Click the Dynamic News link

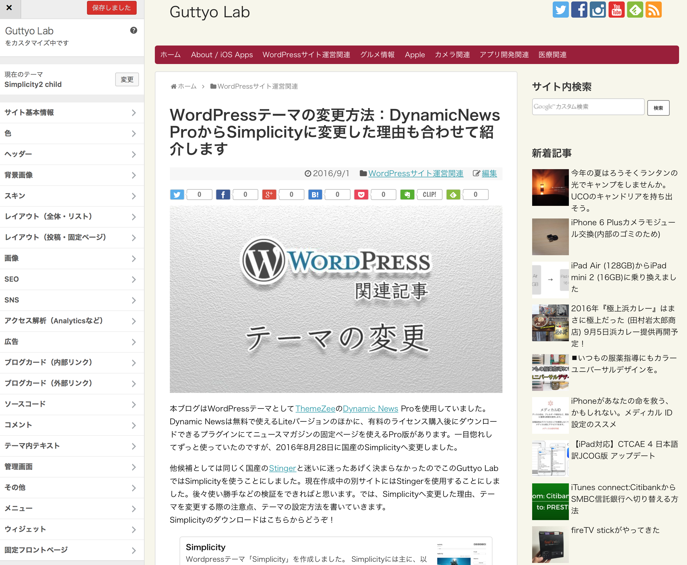click(x=371, y=408)
